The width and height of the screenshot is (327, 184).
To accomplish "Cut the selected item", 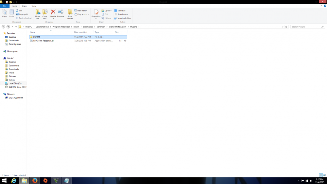I will tap(19, 10).
